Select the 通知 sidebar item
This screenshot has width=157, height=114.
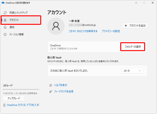[x=21, y=27]
